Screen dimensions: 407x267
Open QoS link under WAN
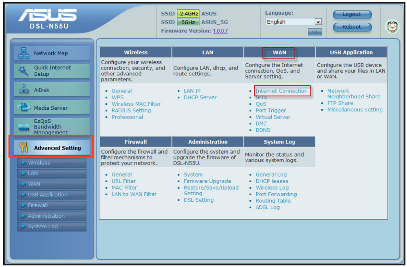click(261, 104)
